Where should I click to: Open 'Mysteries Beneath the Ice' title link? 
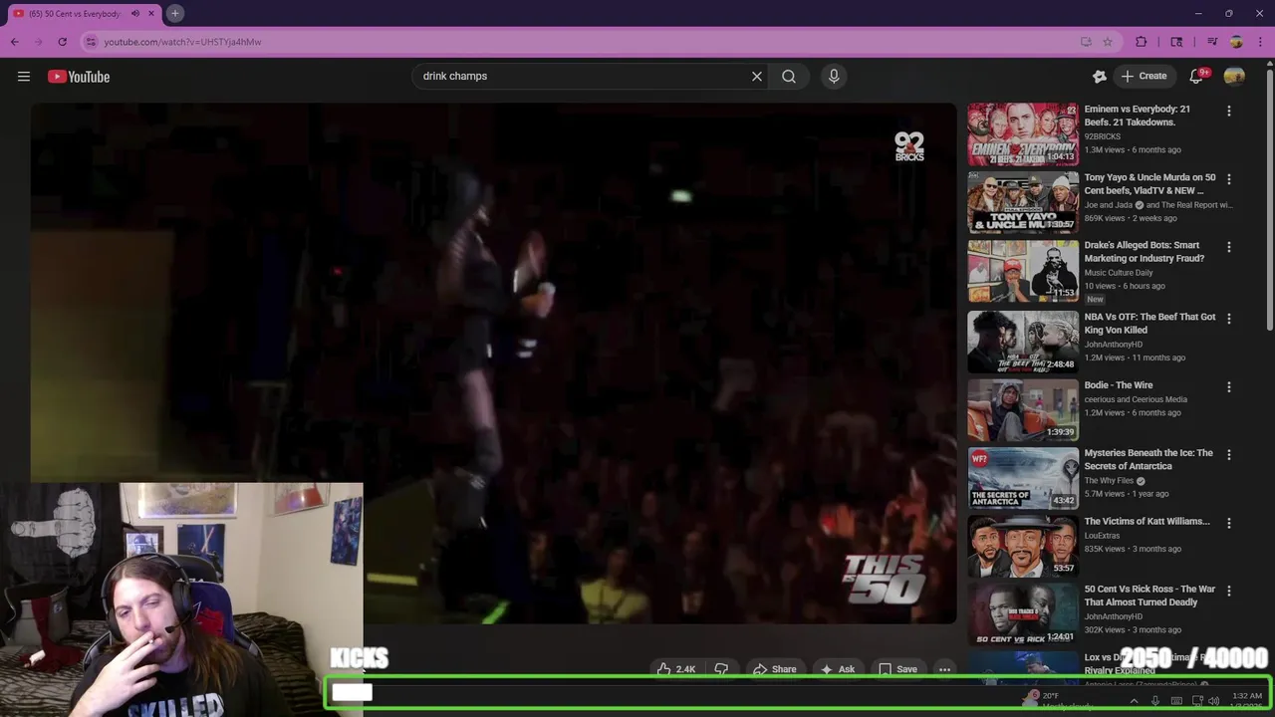pos(1148,459)
